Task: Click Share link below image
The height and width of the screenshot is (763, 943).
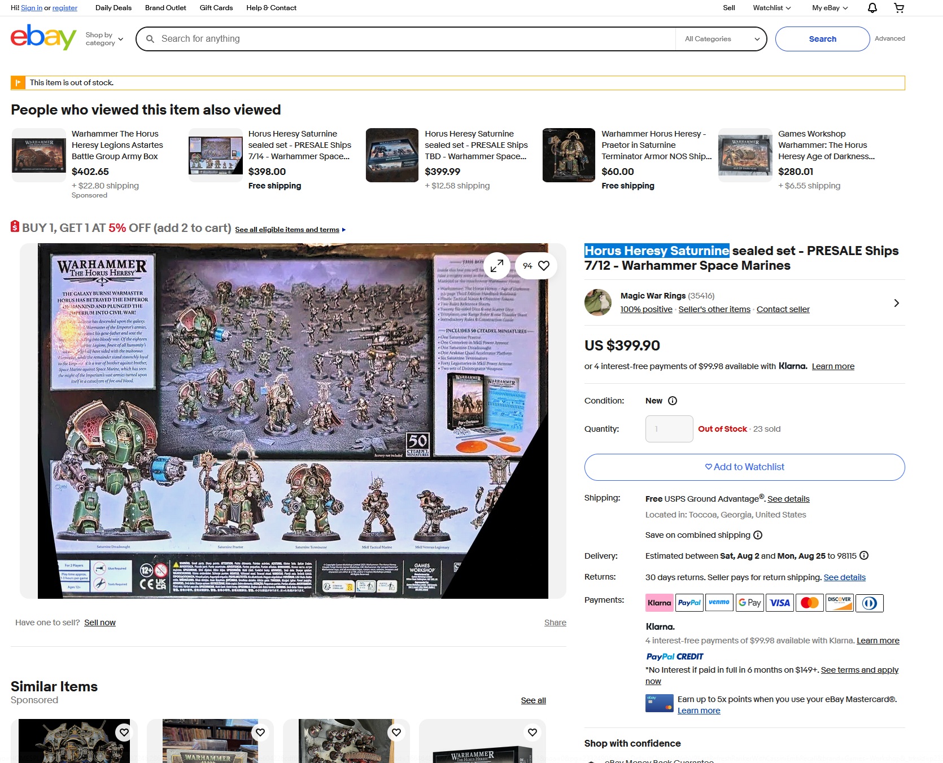Action: [x=555, y=622]
